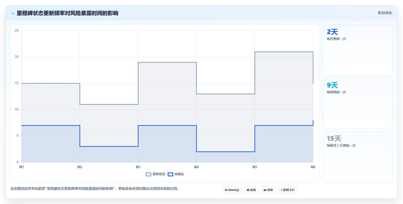Screen dimensions: 403x204
Task: Select the 15天 stat card
Action: pyautogui.click(x=358, y=157)
